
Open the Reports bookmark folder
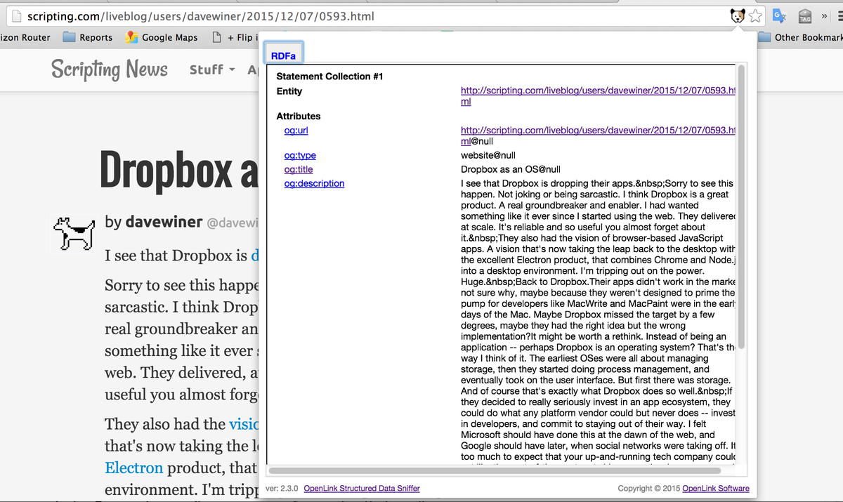(x=88, y=37)
